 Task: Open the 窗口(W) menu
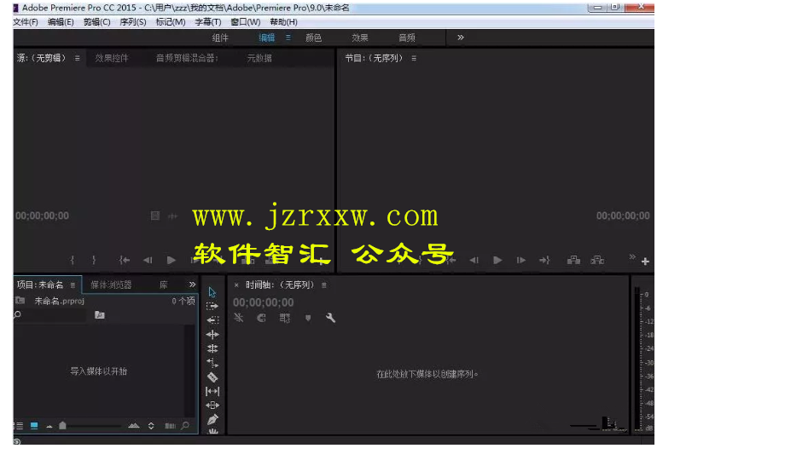click(246, 22)
